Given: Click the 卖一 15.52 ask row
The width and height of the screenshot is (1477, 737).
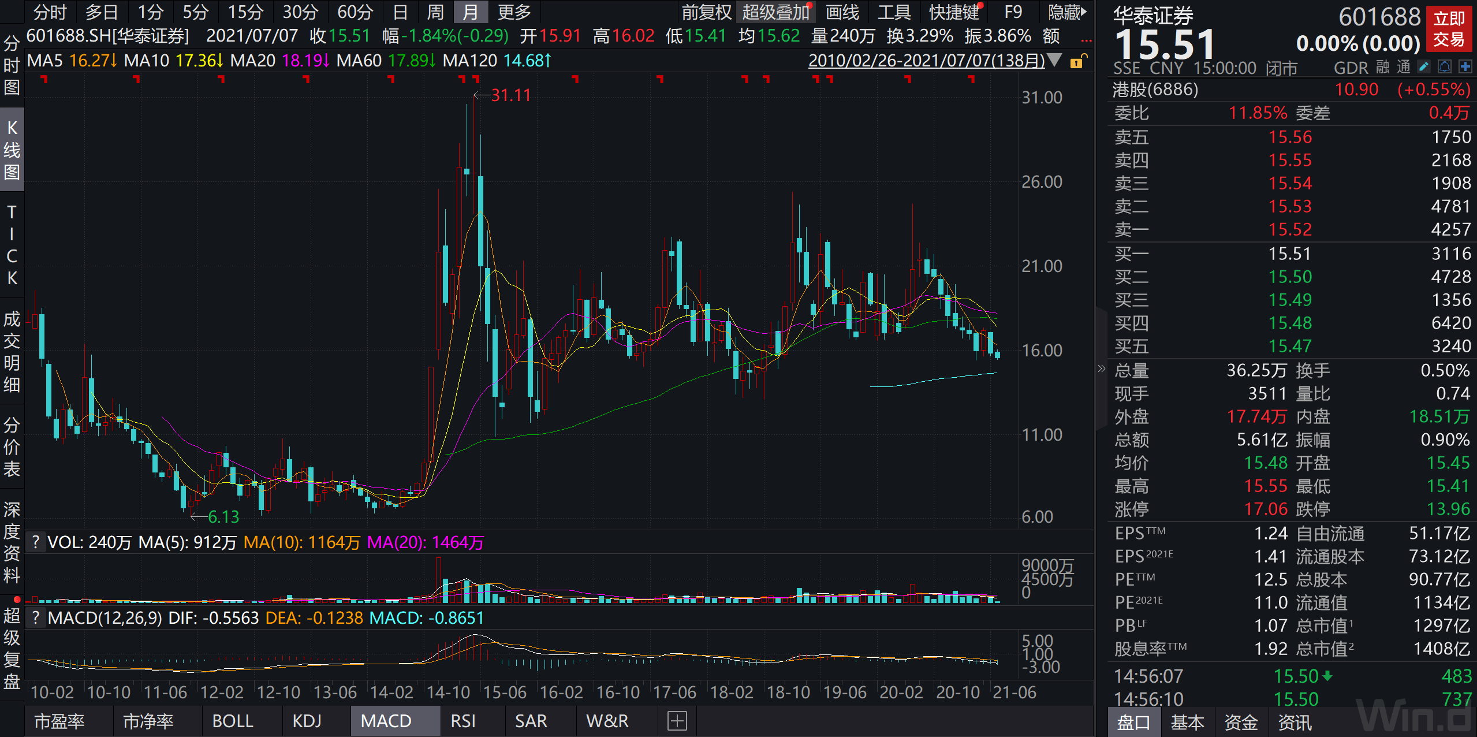Looking at the screenshot, I should click(1292, 229).
